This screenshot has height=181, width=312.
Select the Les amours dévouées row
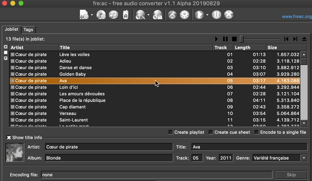click(155, 94)
